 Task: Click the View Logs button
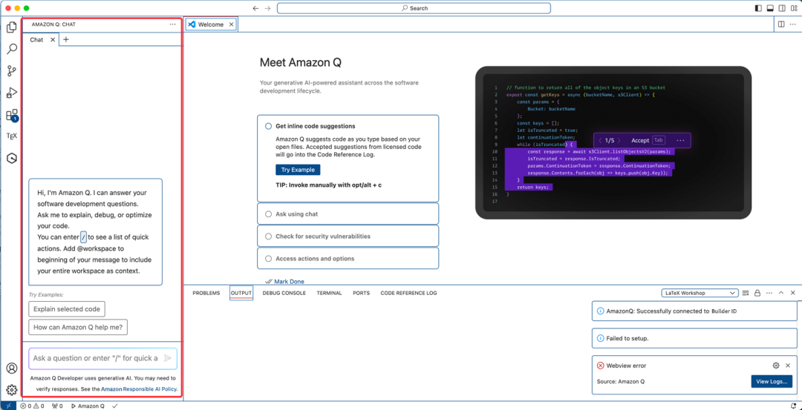coord(772,381)
